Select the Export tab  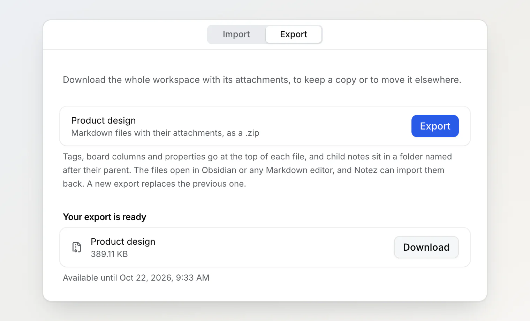pyautogui.click(x=294, y=34)
